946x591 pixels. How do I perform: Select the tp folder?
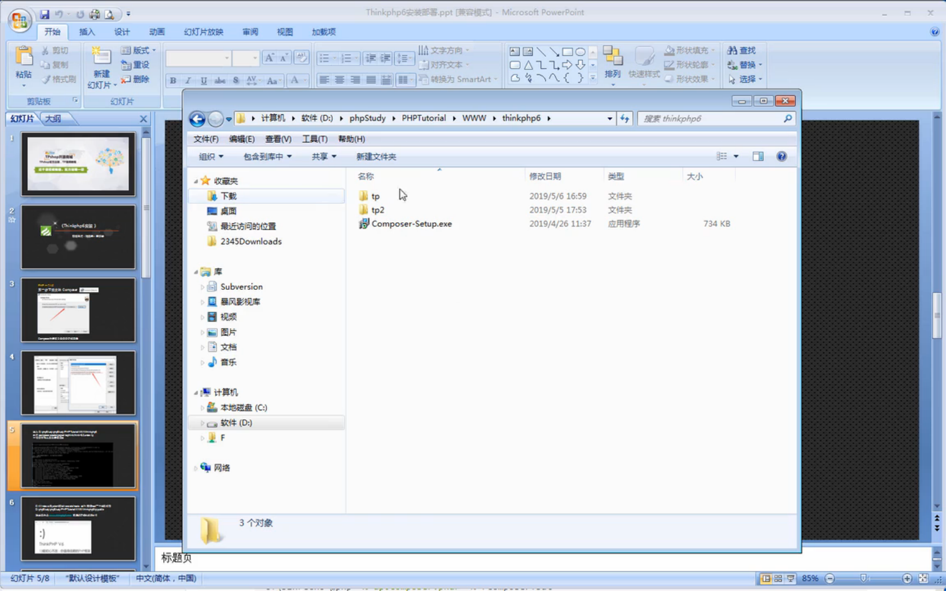(376, 196)
